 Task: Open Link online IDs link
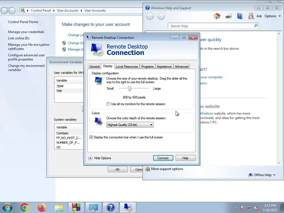(x=19, y=38)
